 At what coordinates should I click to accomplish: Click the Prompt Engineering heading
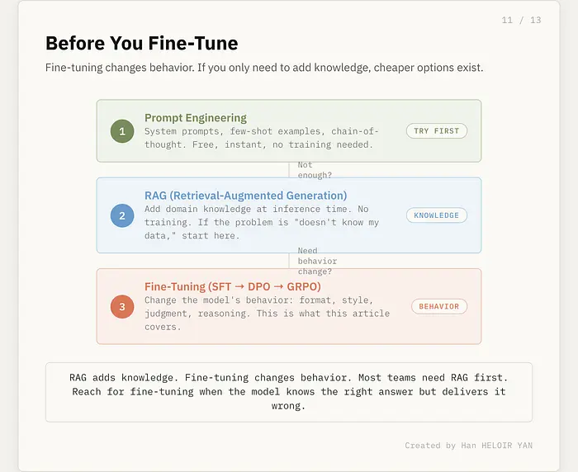196,118
